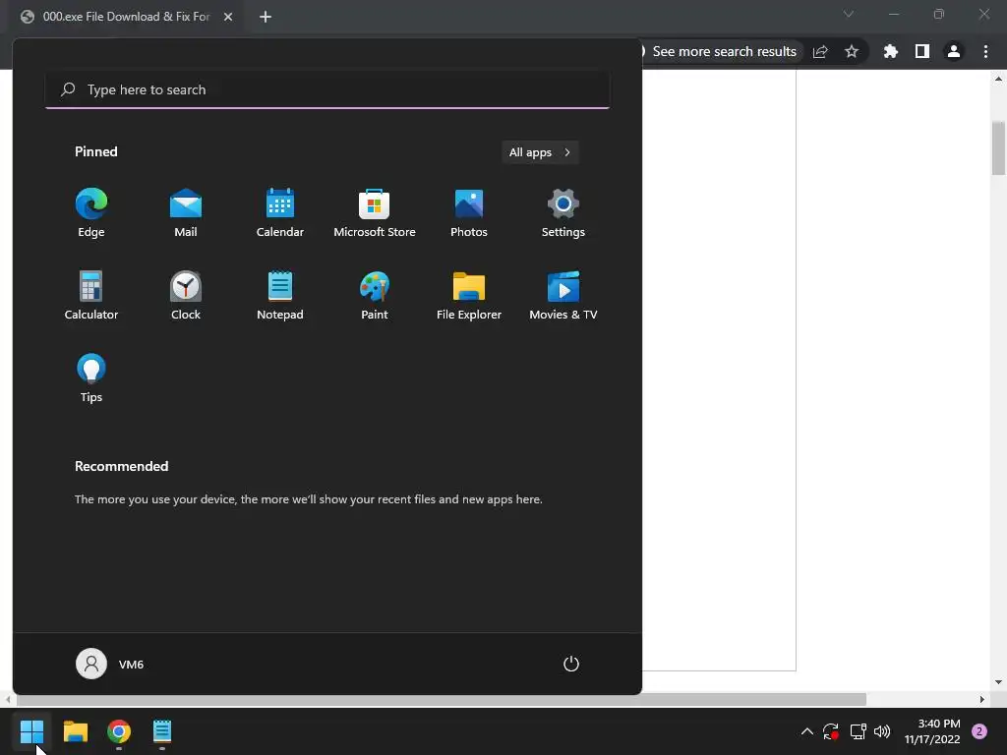
Task: Bookmark this page with the star
Action: [x=852, y=51]
